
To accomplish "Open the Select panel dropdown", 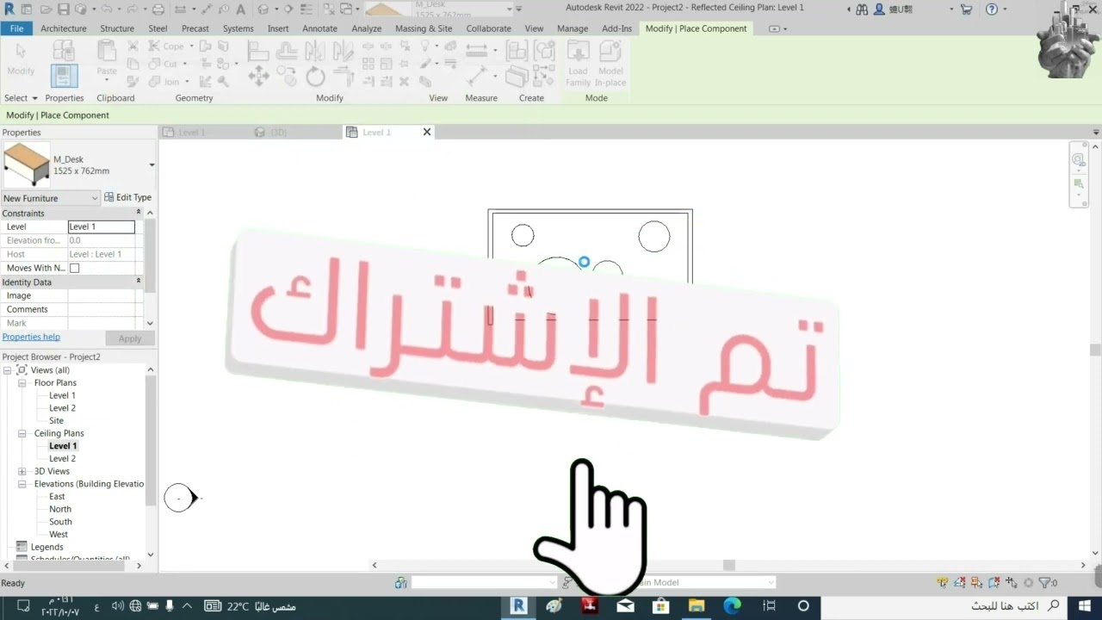I will click(x=21, y=98).
